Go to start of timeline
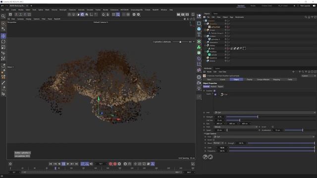This screenshot has width=317, height=178. click(51, 164)
